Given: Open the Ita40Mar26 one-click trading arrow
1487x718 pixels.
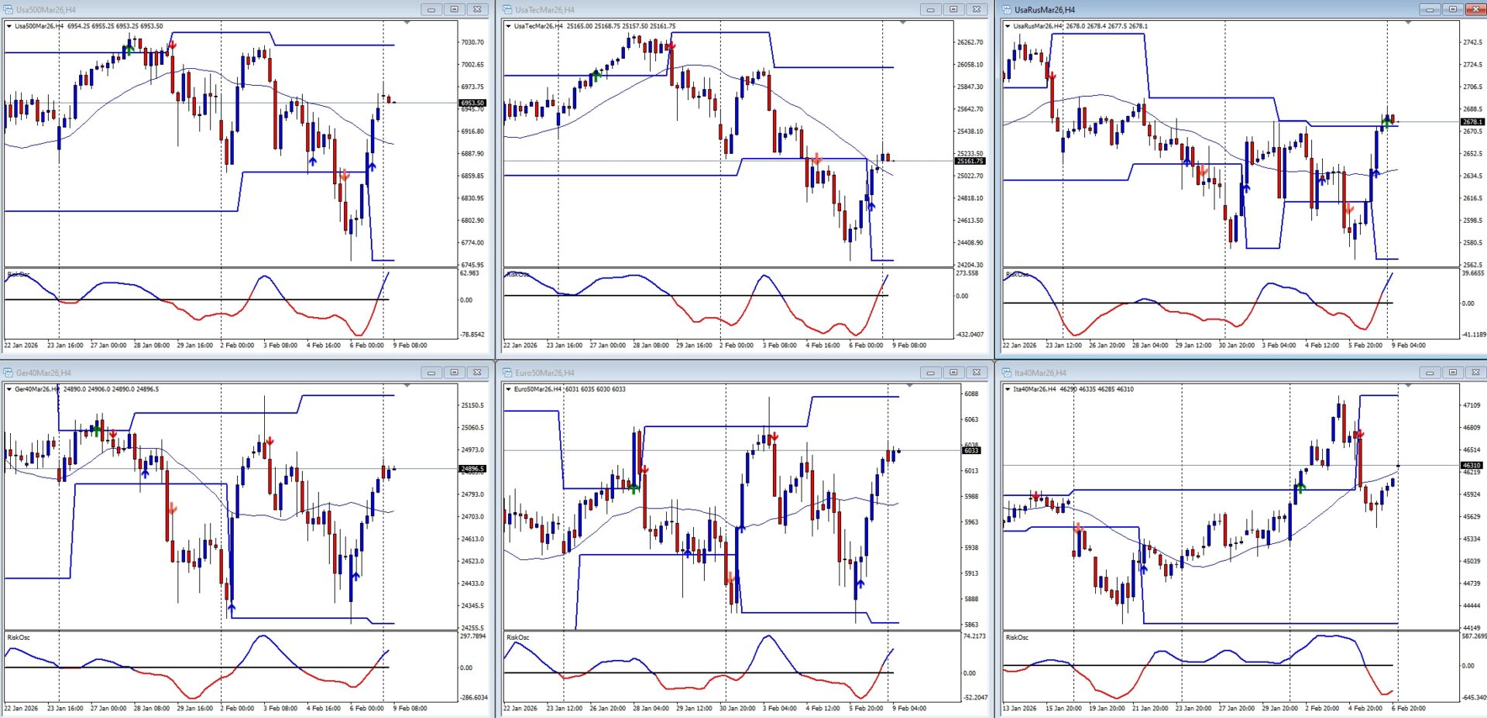Looking at the screenshot, I should pyautogui.click(x=1008, y=389).
